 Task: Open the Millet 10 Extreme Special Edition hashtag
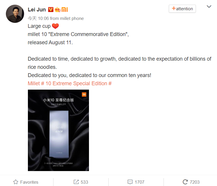[x=70, y=83]
